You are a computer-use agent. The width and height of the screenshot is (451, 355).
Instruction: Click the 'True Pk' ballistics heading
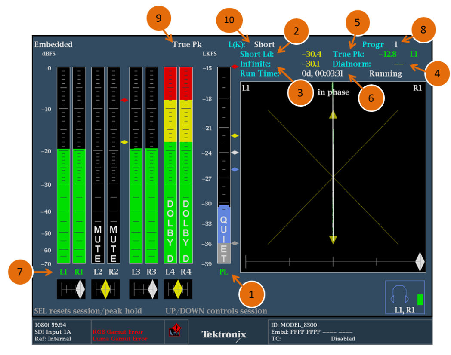click(x=187, y=45)
